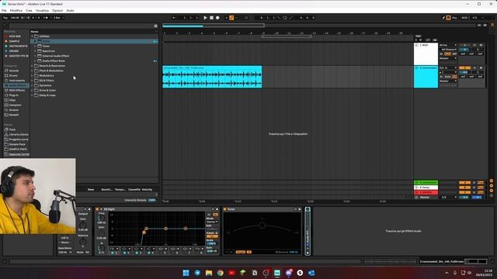
Task: Select Instruments category in browser
Action: coord(16,81)
